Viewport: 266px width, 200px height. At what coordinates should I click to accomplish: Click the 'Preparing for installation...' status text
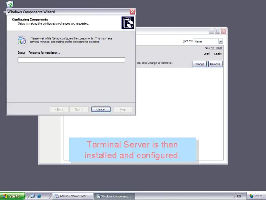pyautogui.click(x=44, y=53)
